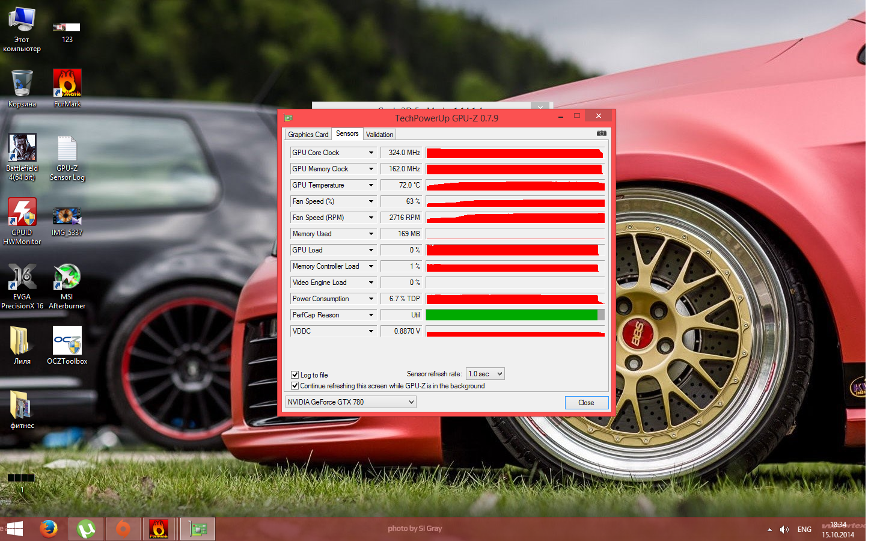The image size is (880, 541).
Task: Toggle the Log to file checkbox
Action: click(x=295, y=374)
